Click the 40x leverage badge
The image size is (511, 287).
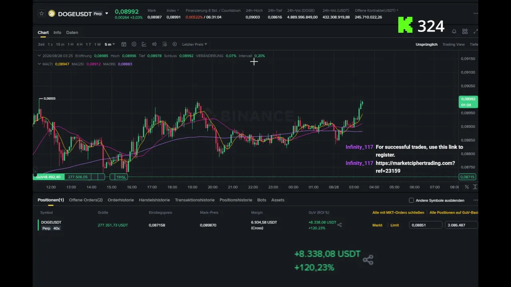56,228
